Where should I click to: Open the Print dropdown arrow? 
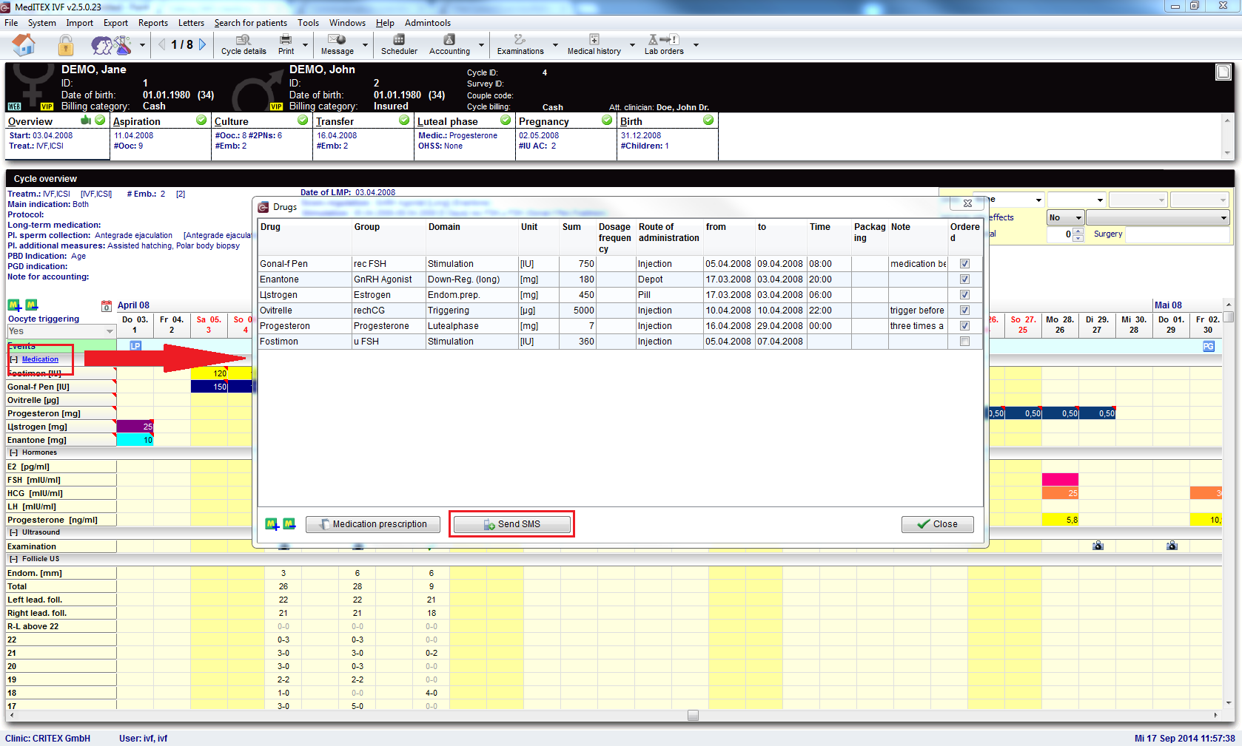[305, 45]
